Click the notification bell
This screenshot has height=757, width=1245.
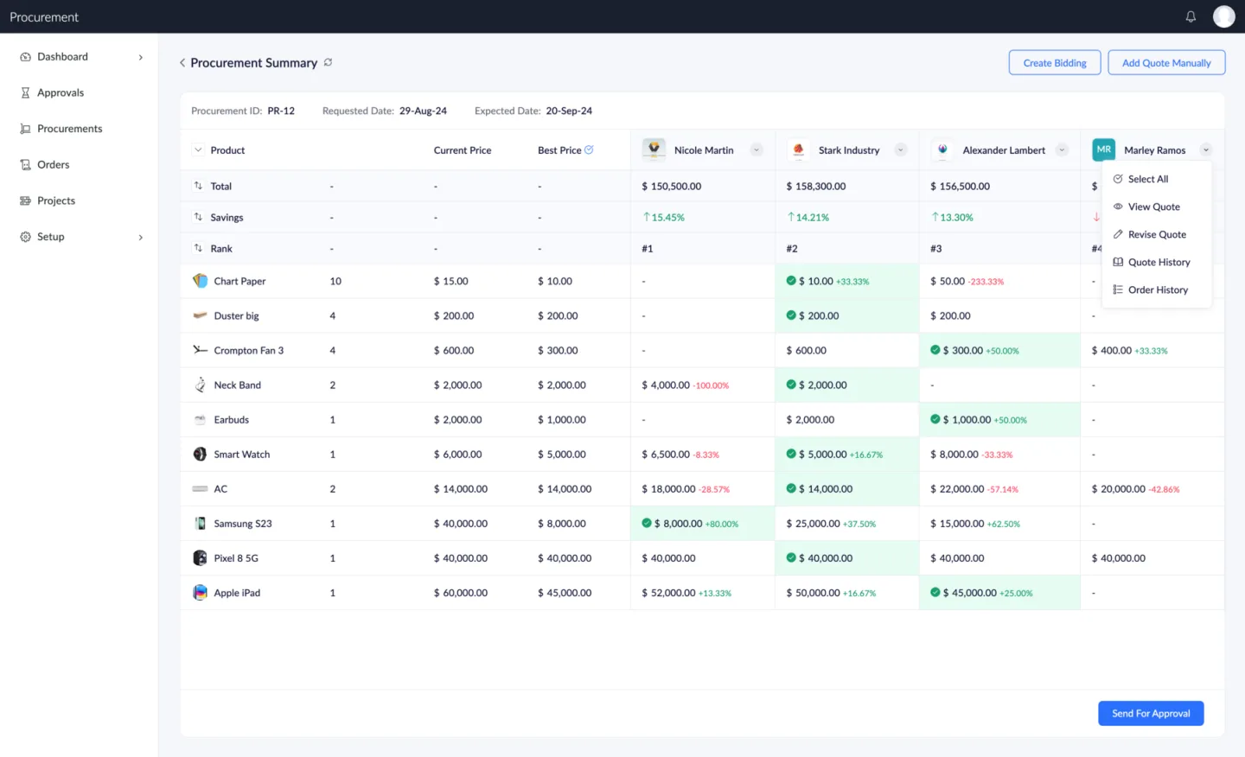(x=1191, y=16)
